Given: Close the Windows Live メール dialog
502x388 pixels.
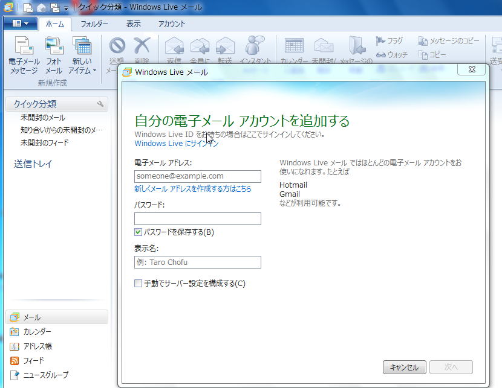Looking at the screenshot, I should (472, 69).
